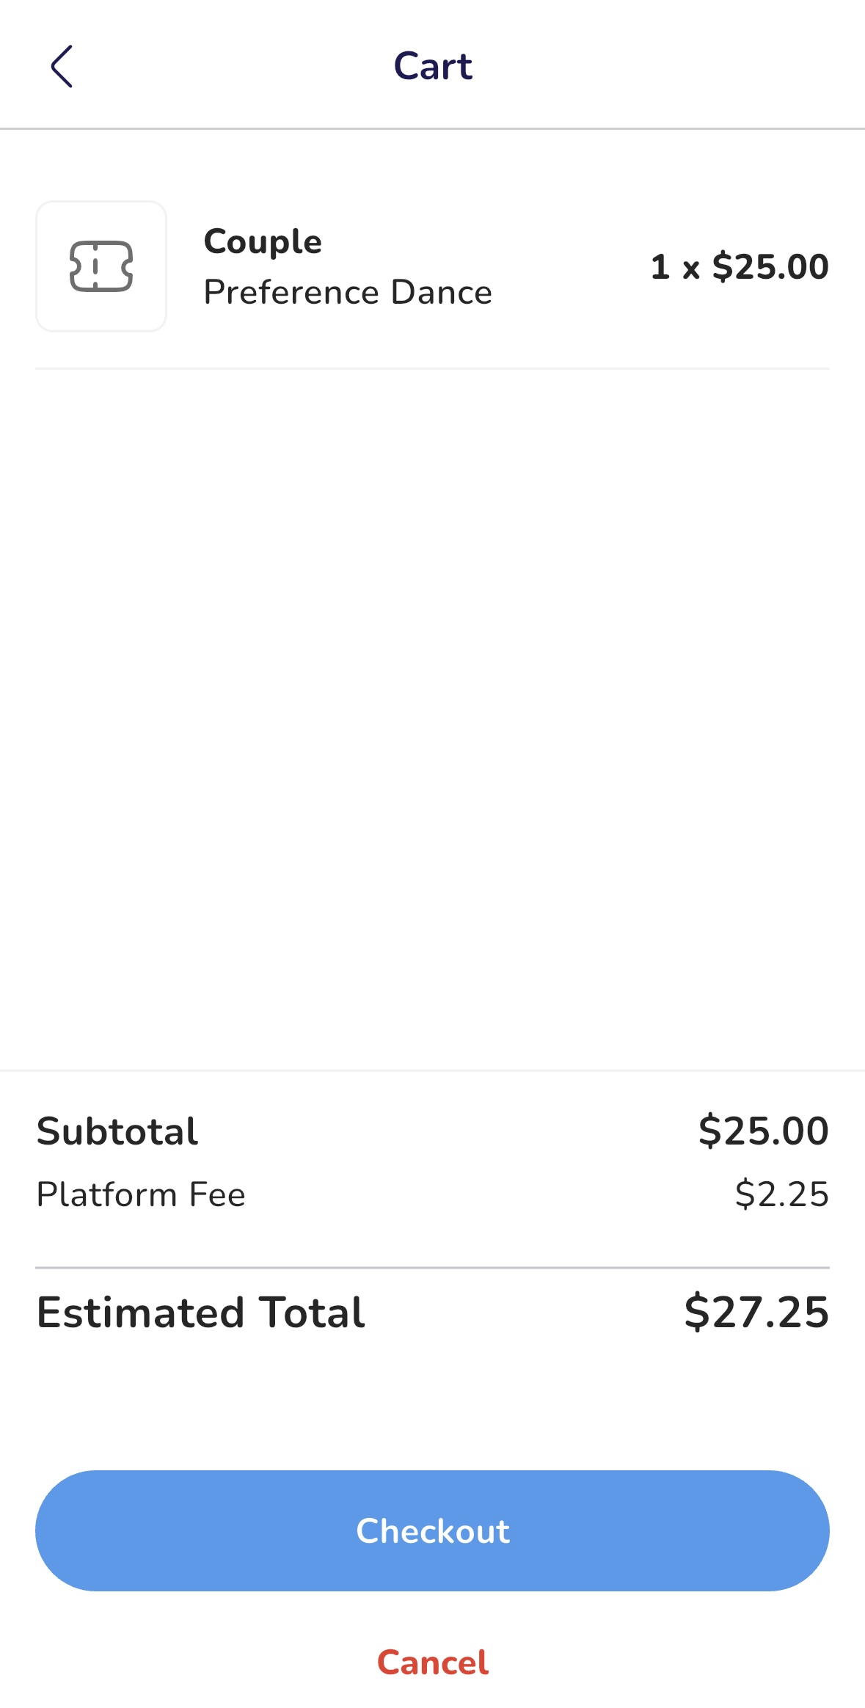Cancel the order with the red link
Screen dimensions: 865x1708
(x=433, y=1663)
